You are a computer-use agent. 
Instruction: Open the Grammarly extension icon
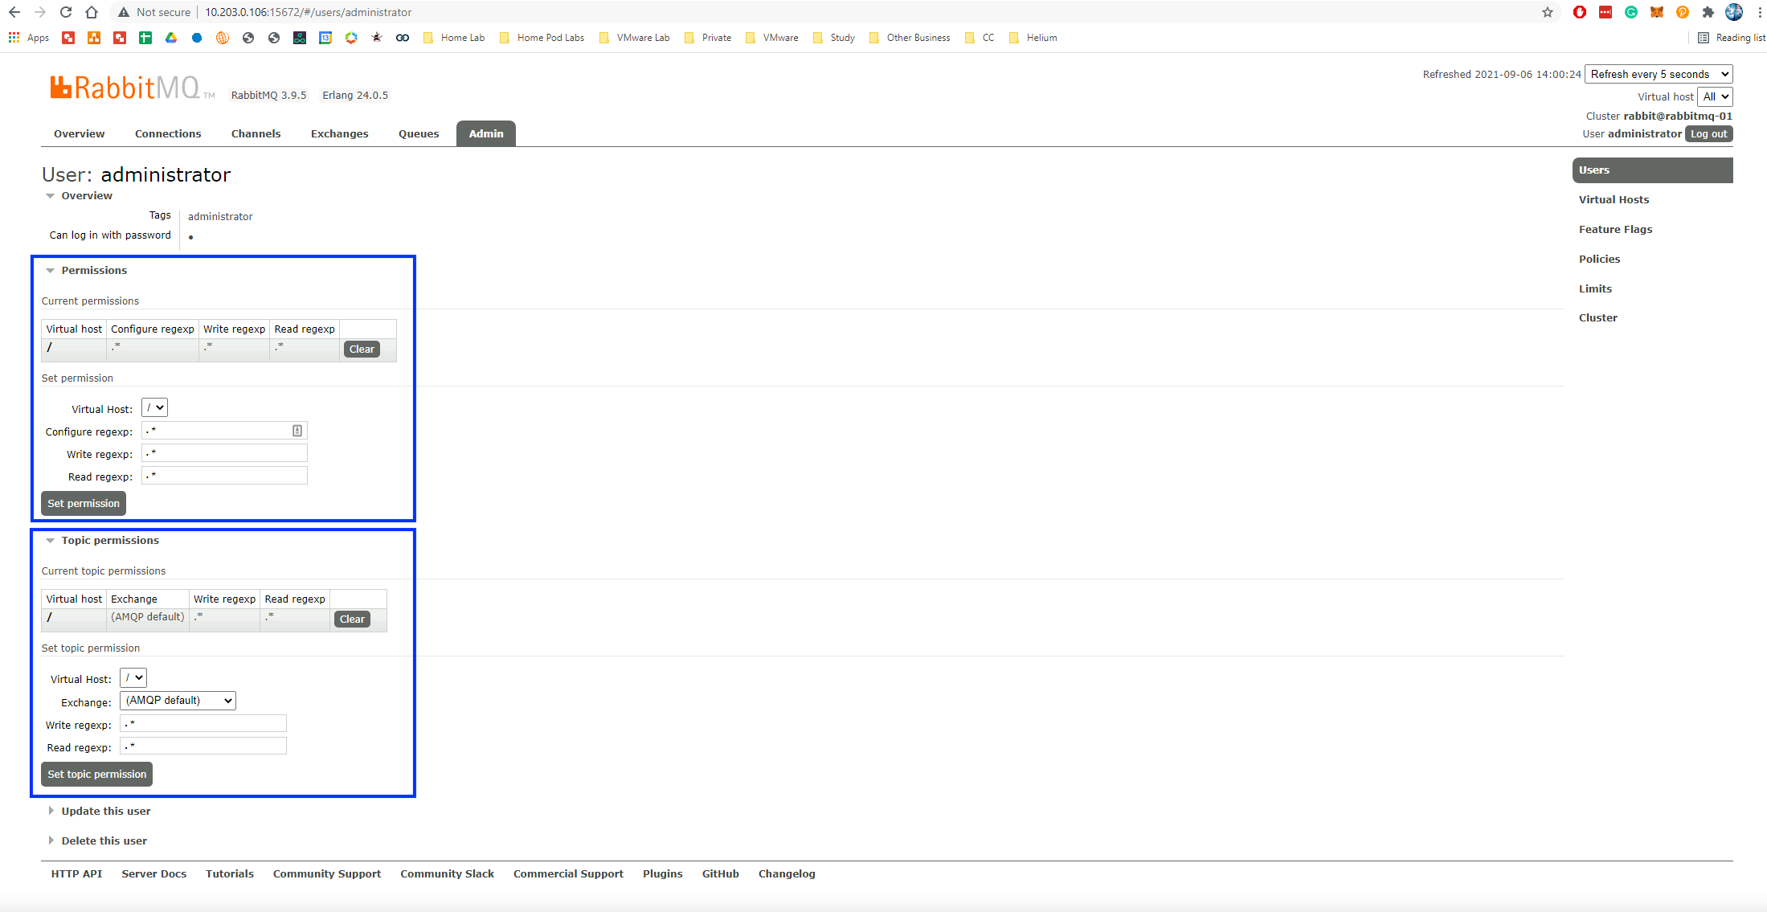1630,12
